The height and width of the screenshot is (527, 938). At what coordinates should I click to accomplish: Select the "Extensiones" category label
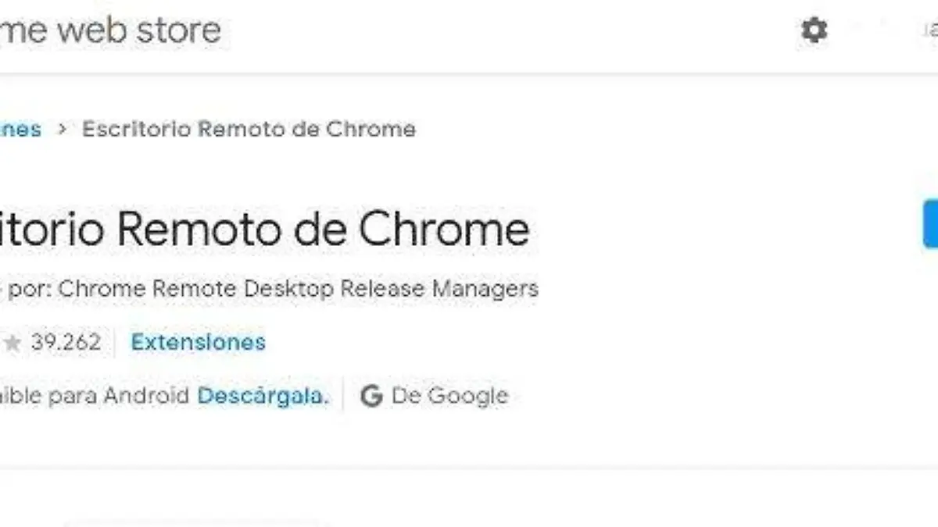coord(198,342)
